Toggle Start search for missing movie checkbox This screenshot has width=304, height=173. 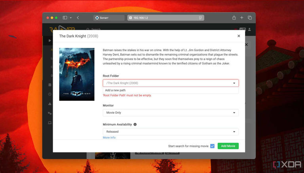click(x=212, y=146)
